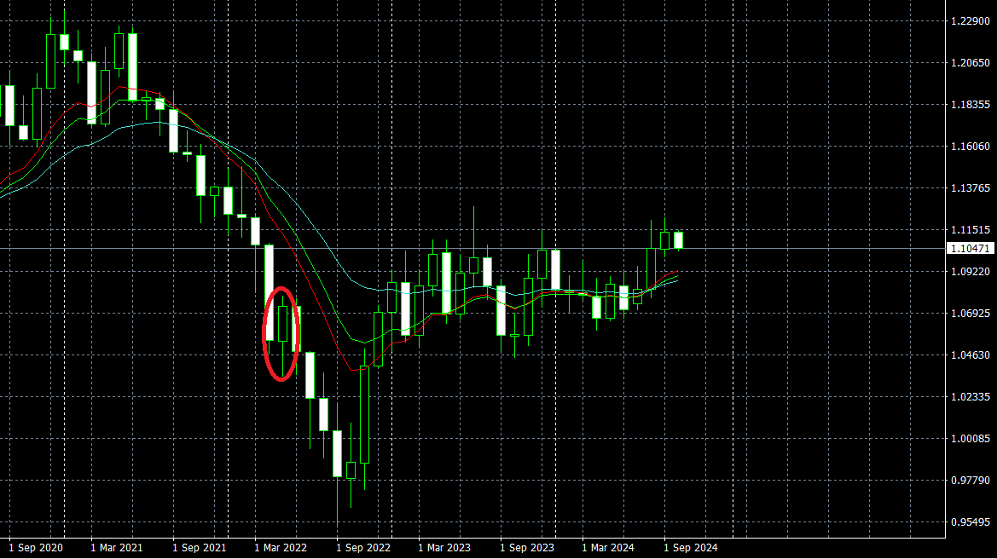The height and width of the screenshot is (559, 997).
Task: Click the current price tag 1.10471
Action: tap(971, 248)
